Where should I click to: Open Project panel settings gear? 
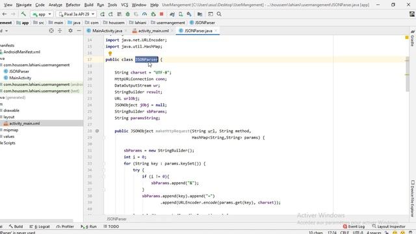coord(70,31)
